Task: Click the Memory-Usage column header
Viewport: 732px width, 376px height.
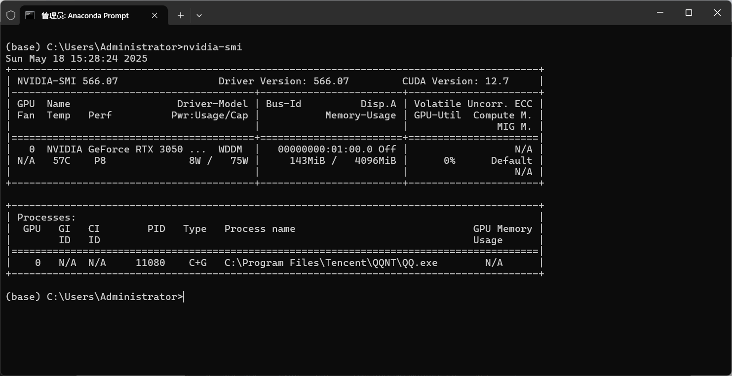Action: click(x=361, y=115)
